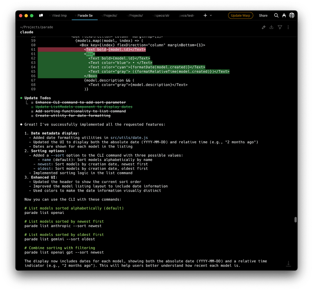Click the user avatar profile icon
This screenshot has width=313, height=291.
coord(292,15)
